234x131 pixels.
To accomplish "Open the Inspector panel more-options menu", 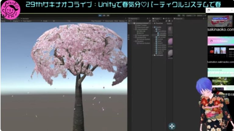I will (x=205, y=19).
